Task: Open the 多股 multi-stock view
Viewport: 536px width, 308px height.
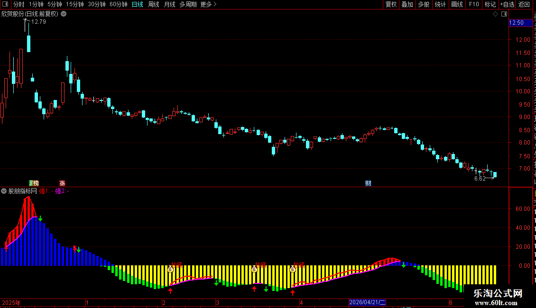Action: pos(424,4)
